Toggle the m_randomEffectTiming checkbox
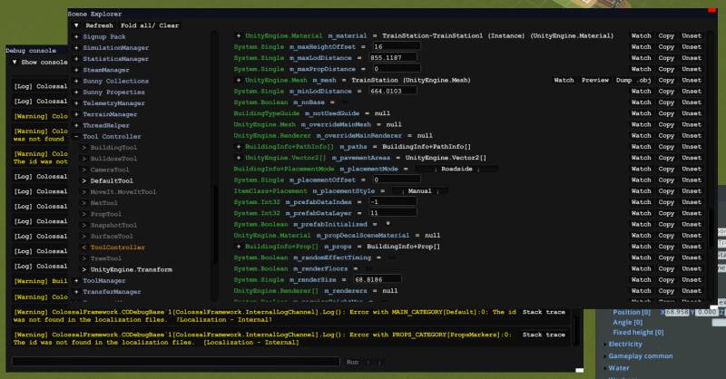The height and width of the screenshot is (379, 726). click(x=391, y=258)
